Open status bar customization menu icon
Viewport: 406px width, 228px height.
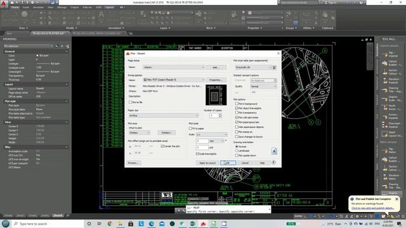click(x=403, y=217)
